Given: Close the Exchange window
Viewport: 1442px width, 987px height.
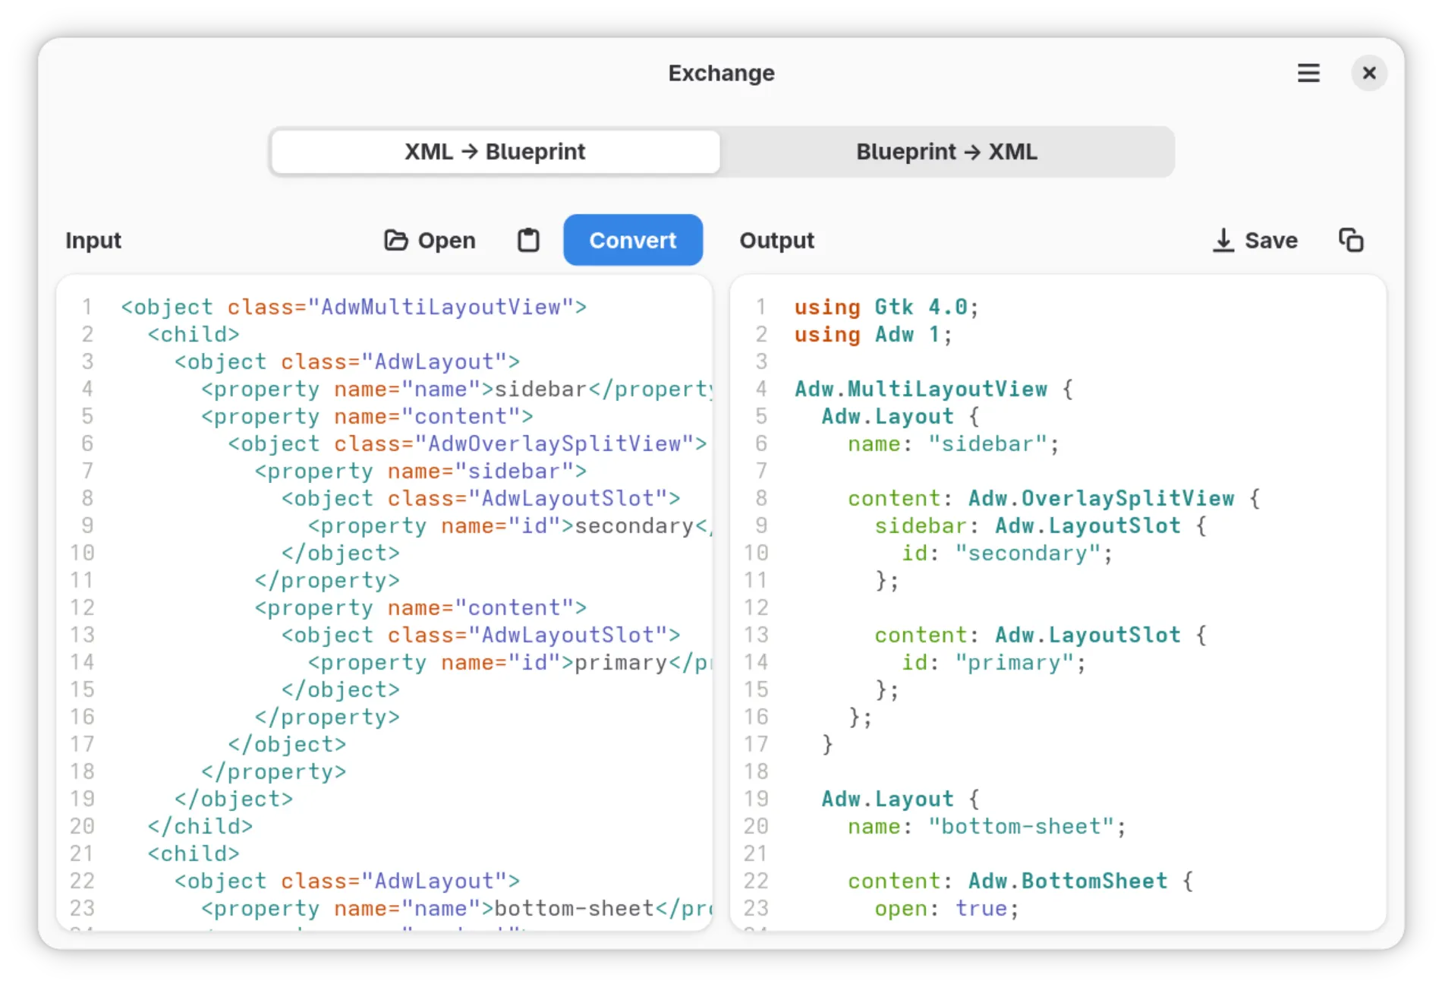Looking at the screenshot, I should pyautogui.click(x=1369, y=73).
